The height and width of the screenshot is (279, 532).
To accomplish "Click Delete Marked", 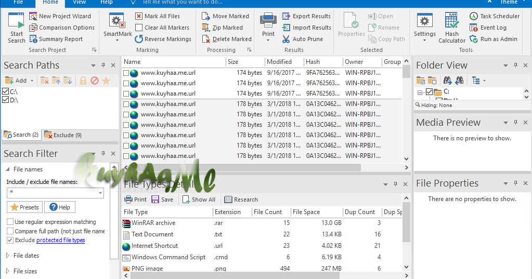I will [x=227, y=39].
